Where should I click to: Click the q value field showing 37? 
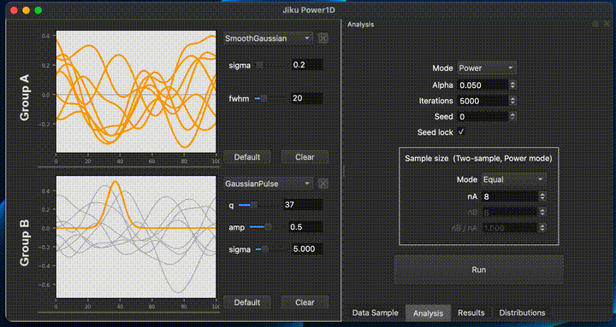click(303, 204)
